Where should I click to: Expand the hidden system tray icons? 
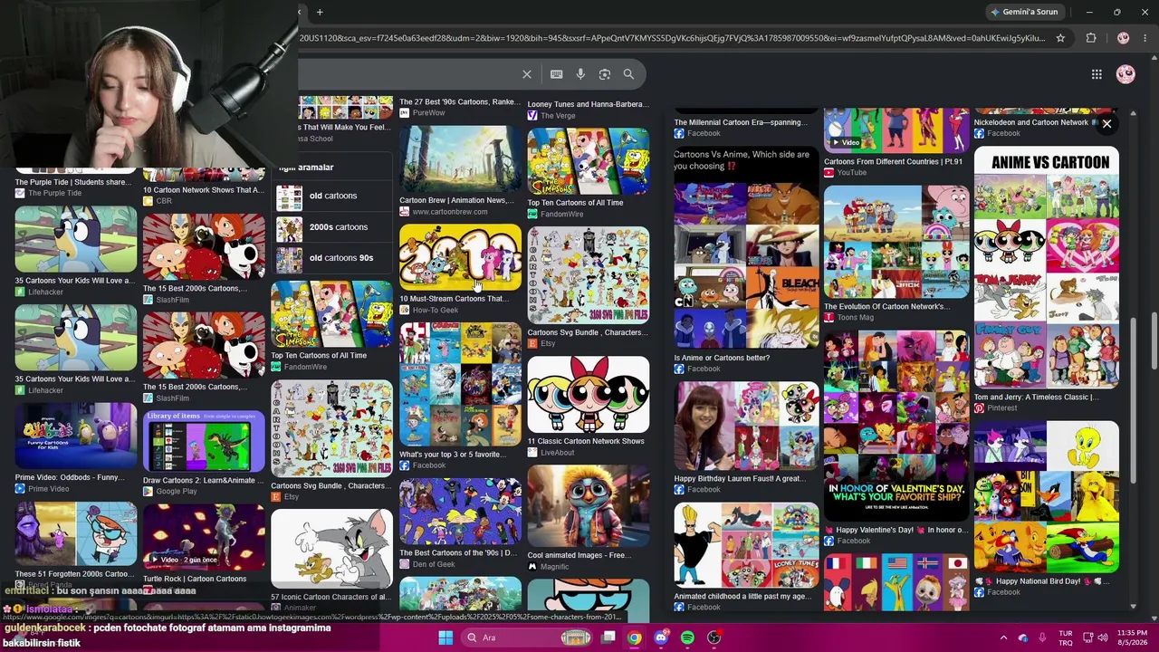coord(1003,638)
